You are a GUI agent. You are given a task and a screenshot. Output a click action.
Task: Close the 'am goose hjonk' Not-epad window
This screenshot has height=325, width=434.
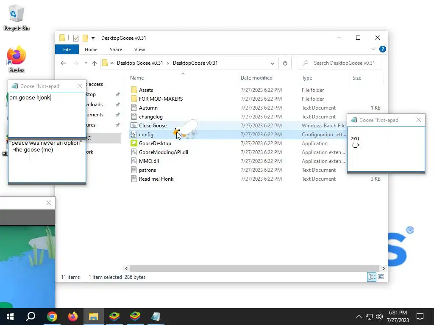click(80, 86)
